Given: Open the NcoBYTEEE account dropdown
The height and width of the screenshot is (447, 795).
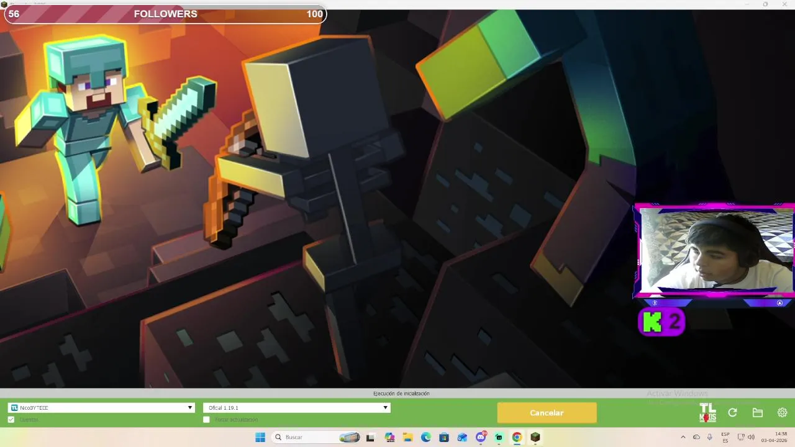Looking at the screenshot, I should (x=101, y=408).
